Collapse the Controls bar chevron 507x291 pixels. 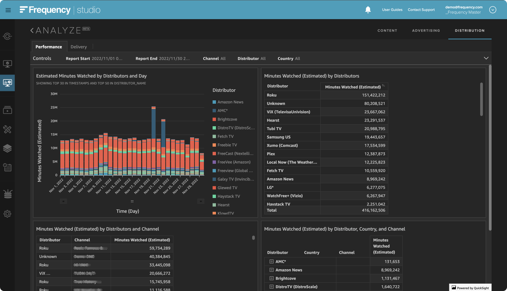pos(486,58)
